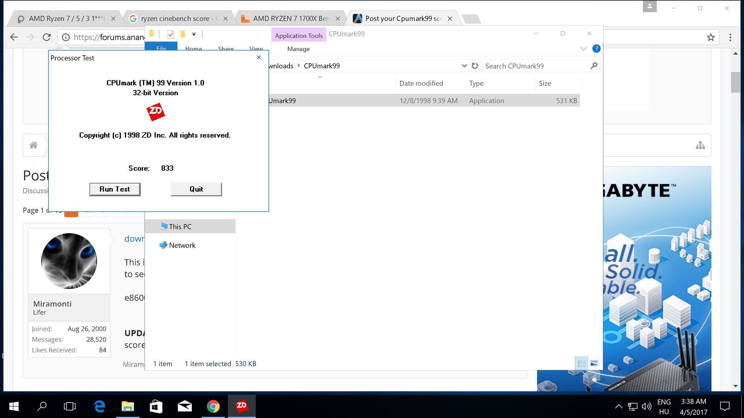Close the Processor Test dialog
Screen dimensions: 744x418
coord(259,57)
